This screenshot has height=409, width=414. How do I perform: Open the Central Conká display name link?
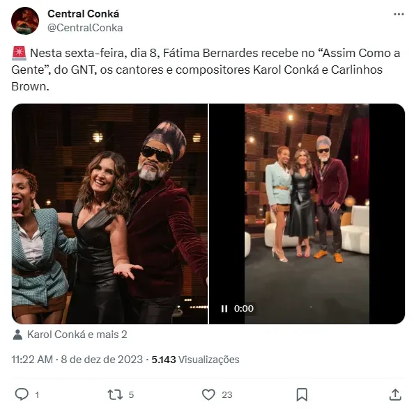pos(83,14)
